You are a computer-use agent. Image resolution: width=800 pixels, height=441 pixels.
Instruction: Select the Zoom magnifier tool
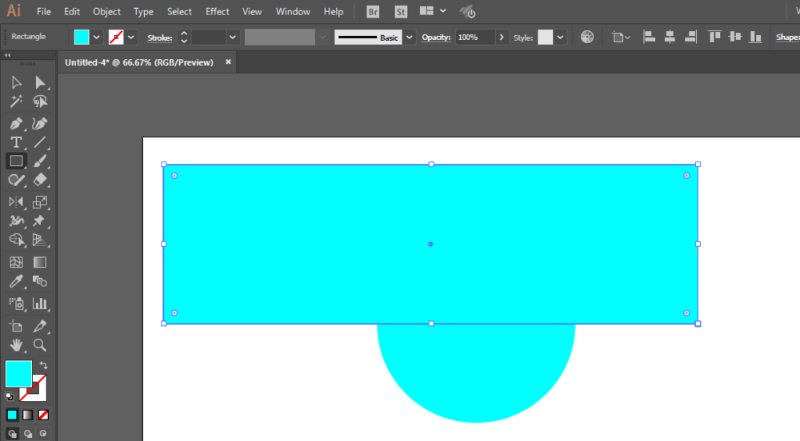[x=40, y=345]
